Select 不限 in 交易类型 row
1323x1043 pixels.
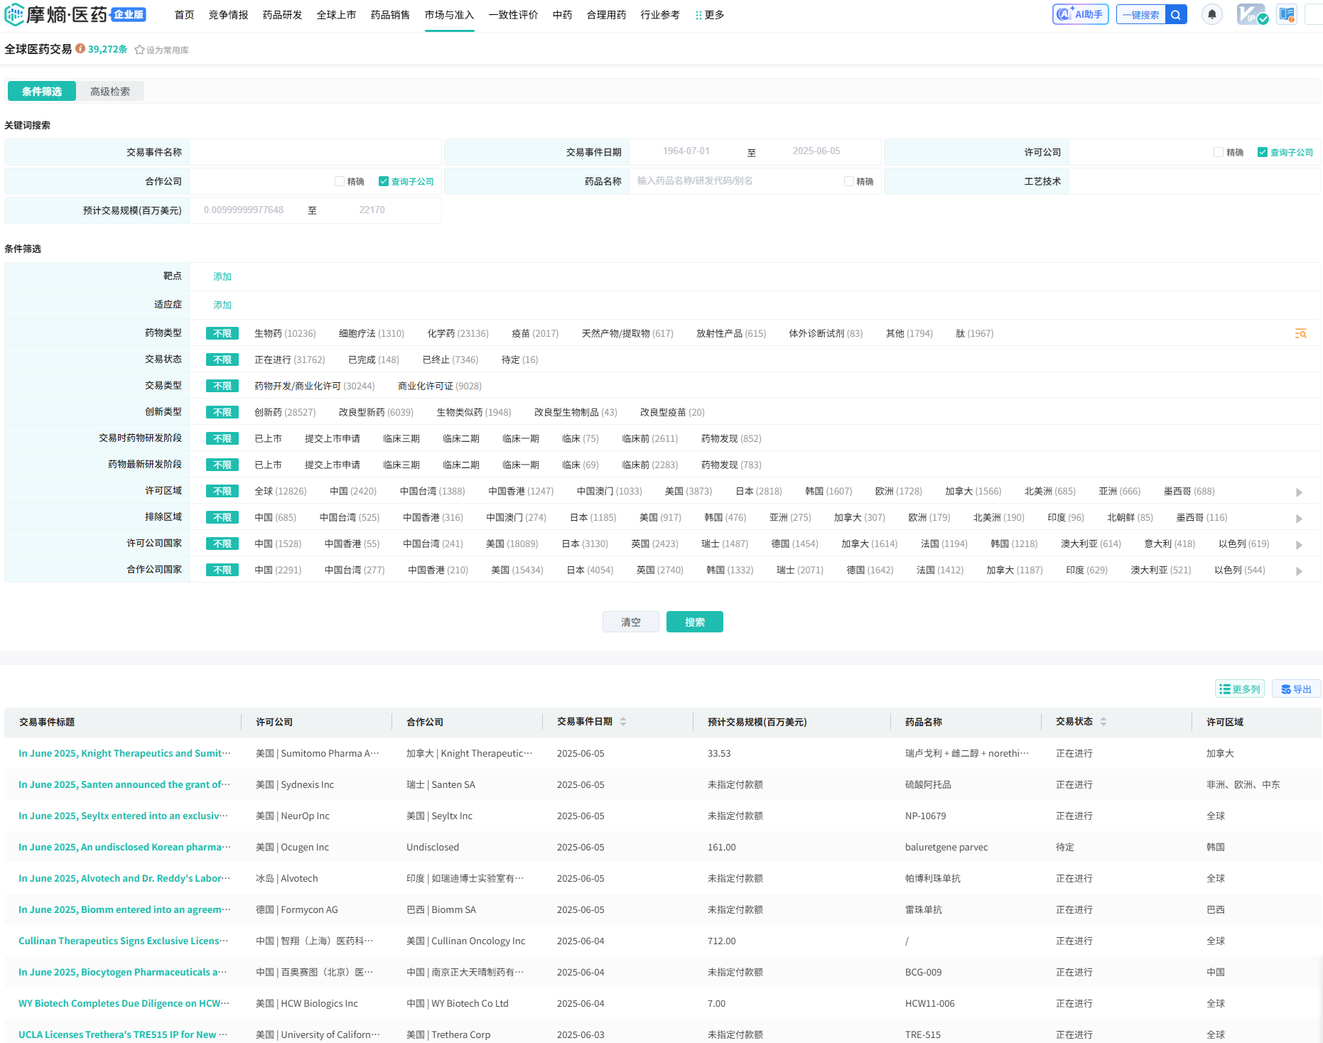point(222,386)
